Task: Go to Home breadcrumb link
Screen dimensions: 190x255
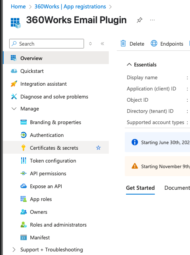Action: [18, 6]
